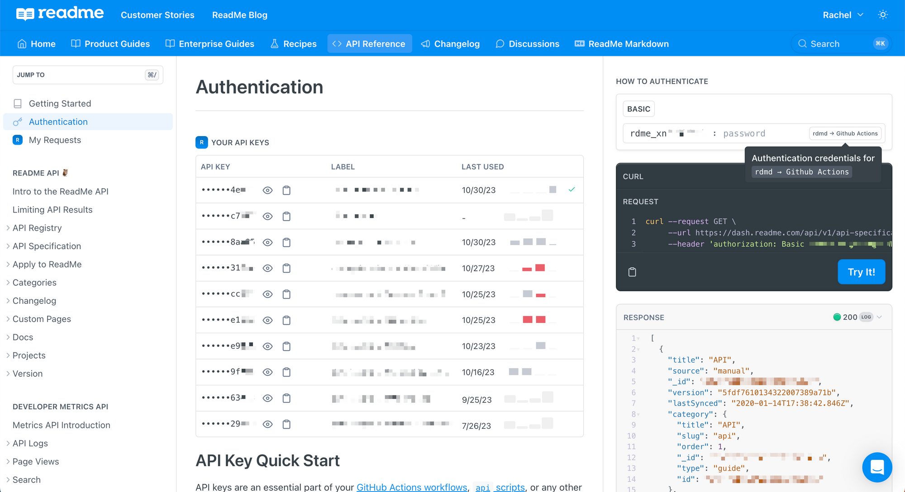Viewport: 905px width, 492px height.
Task: Open Getting Started in sidebar
Action: click(x=60, y=104)
